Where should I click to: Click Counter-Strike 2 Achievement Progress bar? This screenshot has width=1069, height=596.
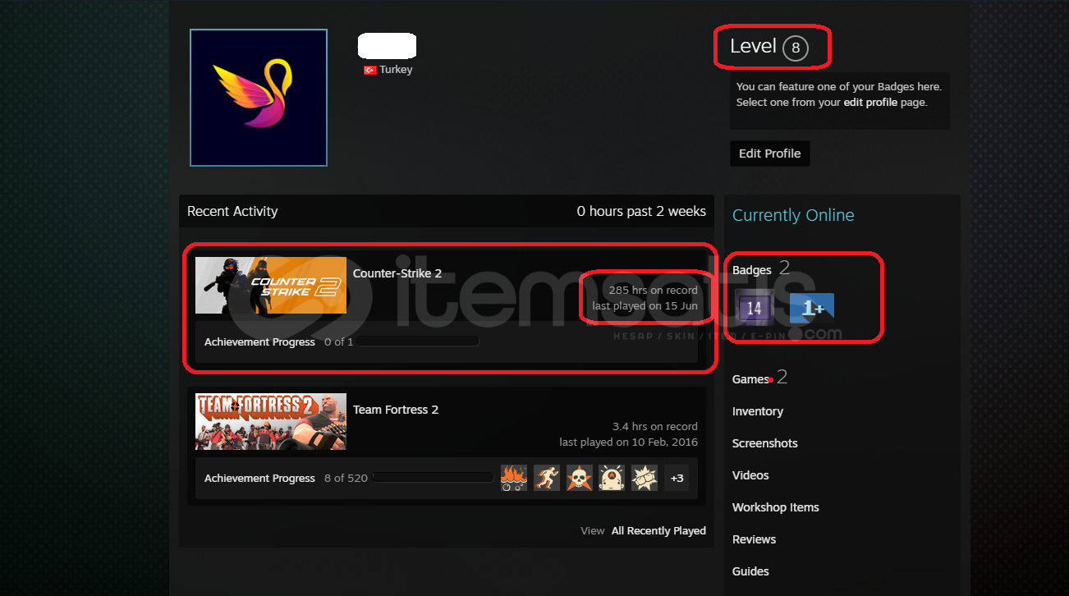point(418,342)
